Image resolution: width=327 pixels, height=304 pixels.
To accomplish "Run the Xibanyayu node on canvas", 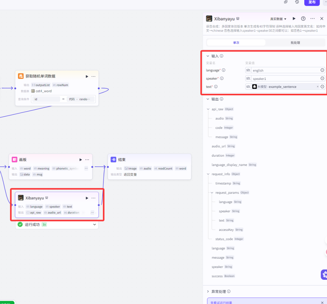I will [x=87, y=198].
